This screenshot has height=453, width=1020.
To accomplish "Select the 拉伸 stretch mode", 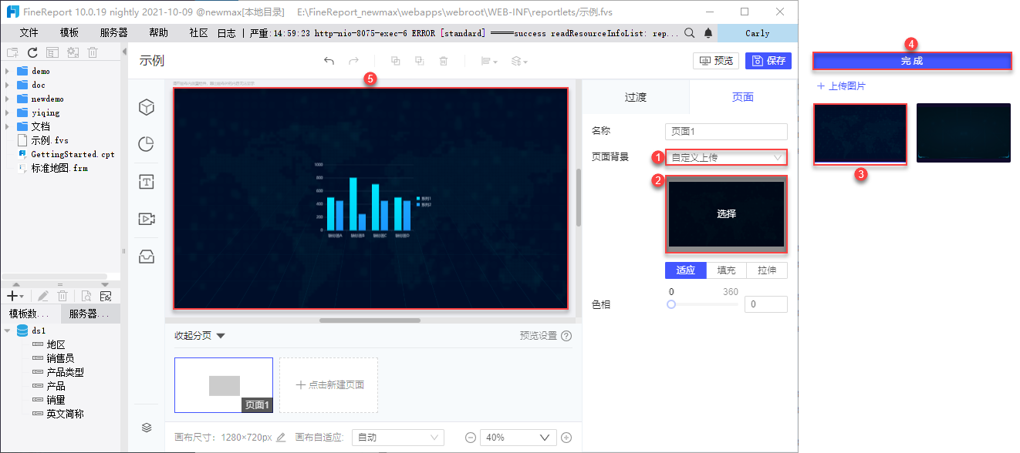I will 767,270.
